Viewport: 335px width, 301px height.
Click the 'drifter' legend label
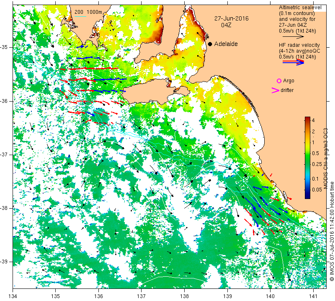pyautogui.click(x=287, y=90)
